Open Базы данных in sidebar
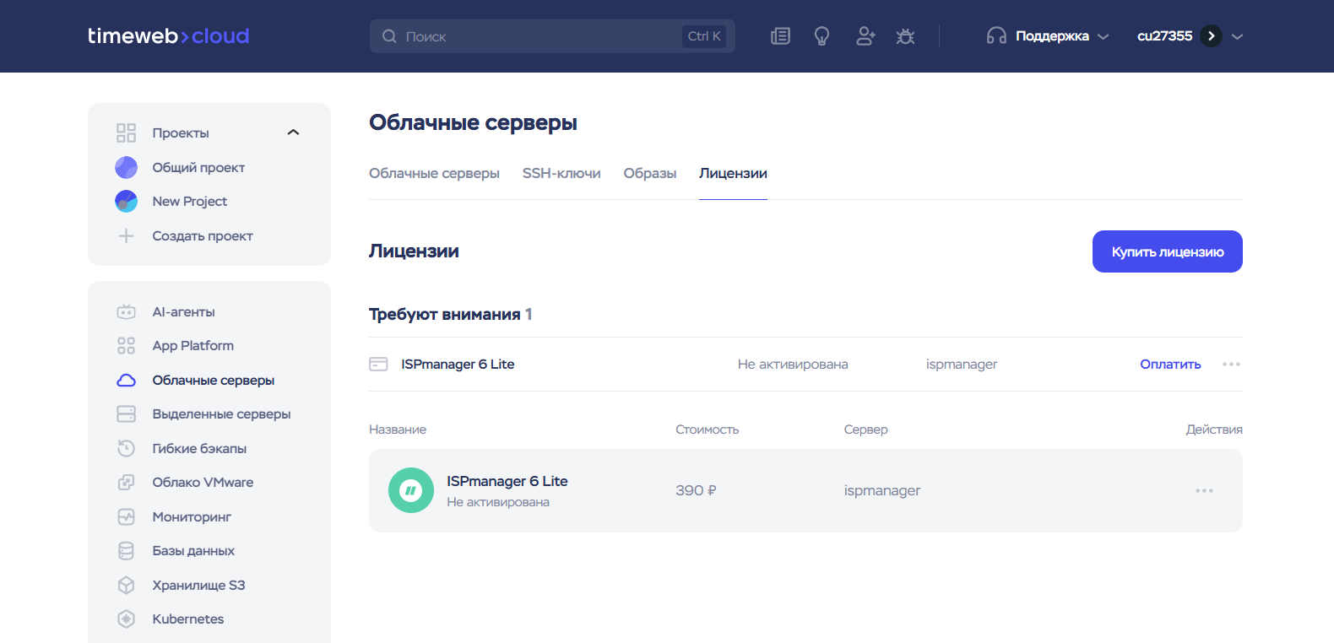The image size is (1334, 643). tap(193, 551)
